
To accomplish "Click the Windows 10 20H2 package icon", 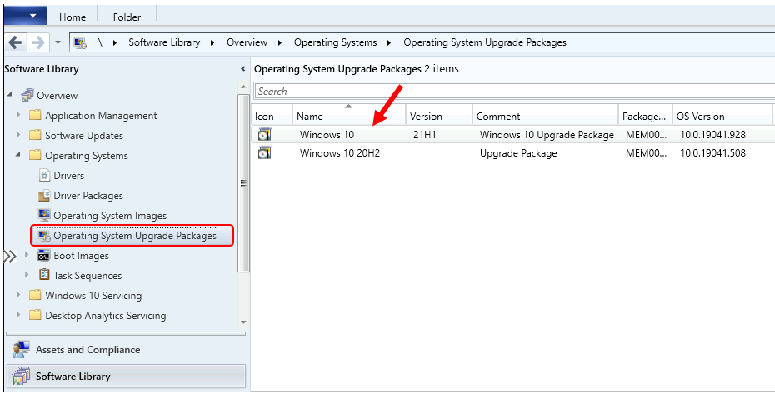I will pos(265,153).
